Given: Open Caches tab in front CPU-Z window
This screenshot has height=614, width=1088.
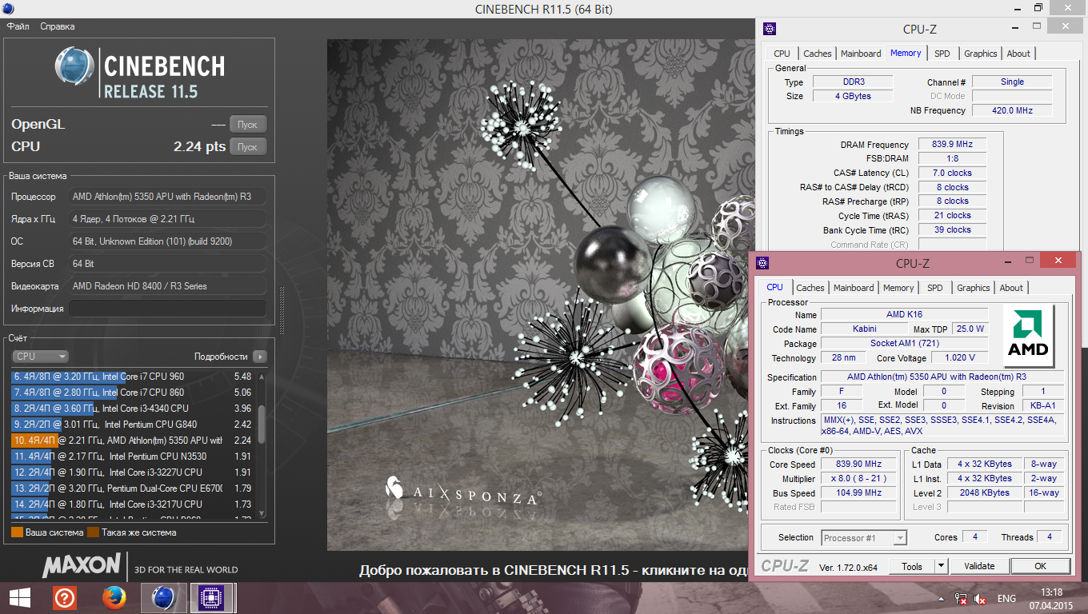Looking at the screenshot, I should point(810,288).
